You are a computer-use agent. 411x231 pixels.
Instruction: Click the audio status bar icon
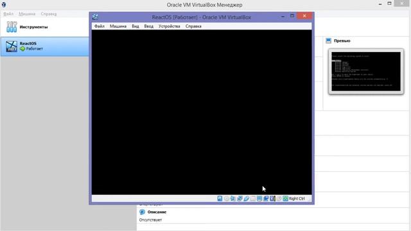(233, 198)
